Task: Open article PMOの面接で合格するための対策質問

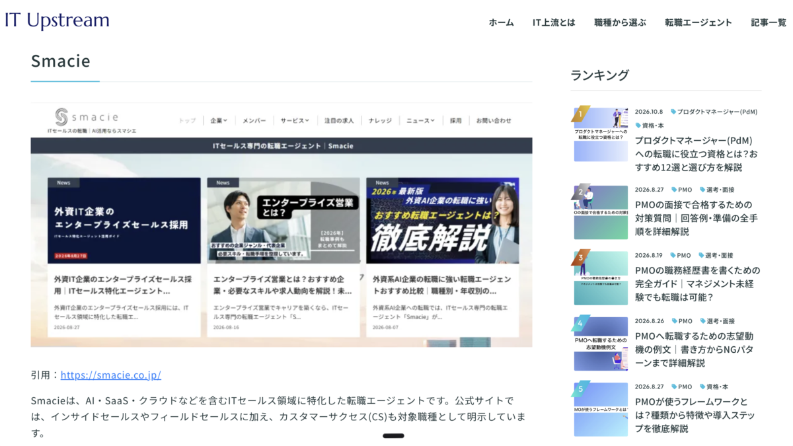Action: click(697, 218)
